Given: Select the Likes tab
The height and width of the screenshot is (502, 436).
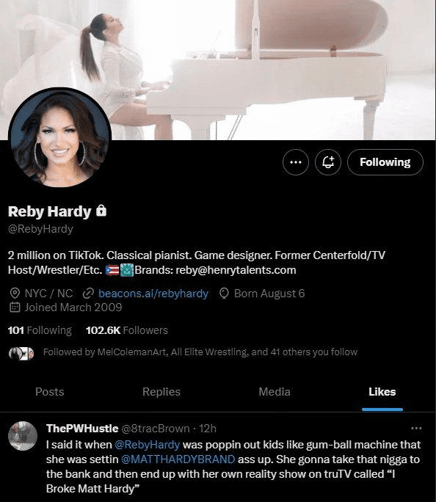Looking at the screenshot, I should coord(382,392).
